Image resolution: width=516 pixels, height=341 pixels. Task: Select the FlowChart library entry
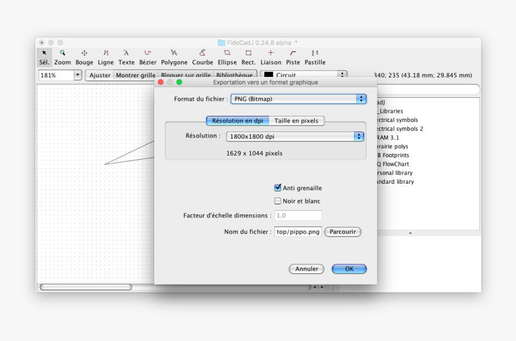(x=393, y=164)
